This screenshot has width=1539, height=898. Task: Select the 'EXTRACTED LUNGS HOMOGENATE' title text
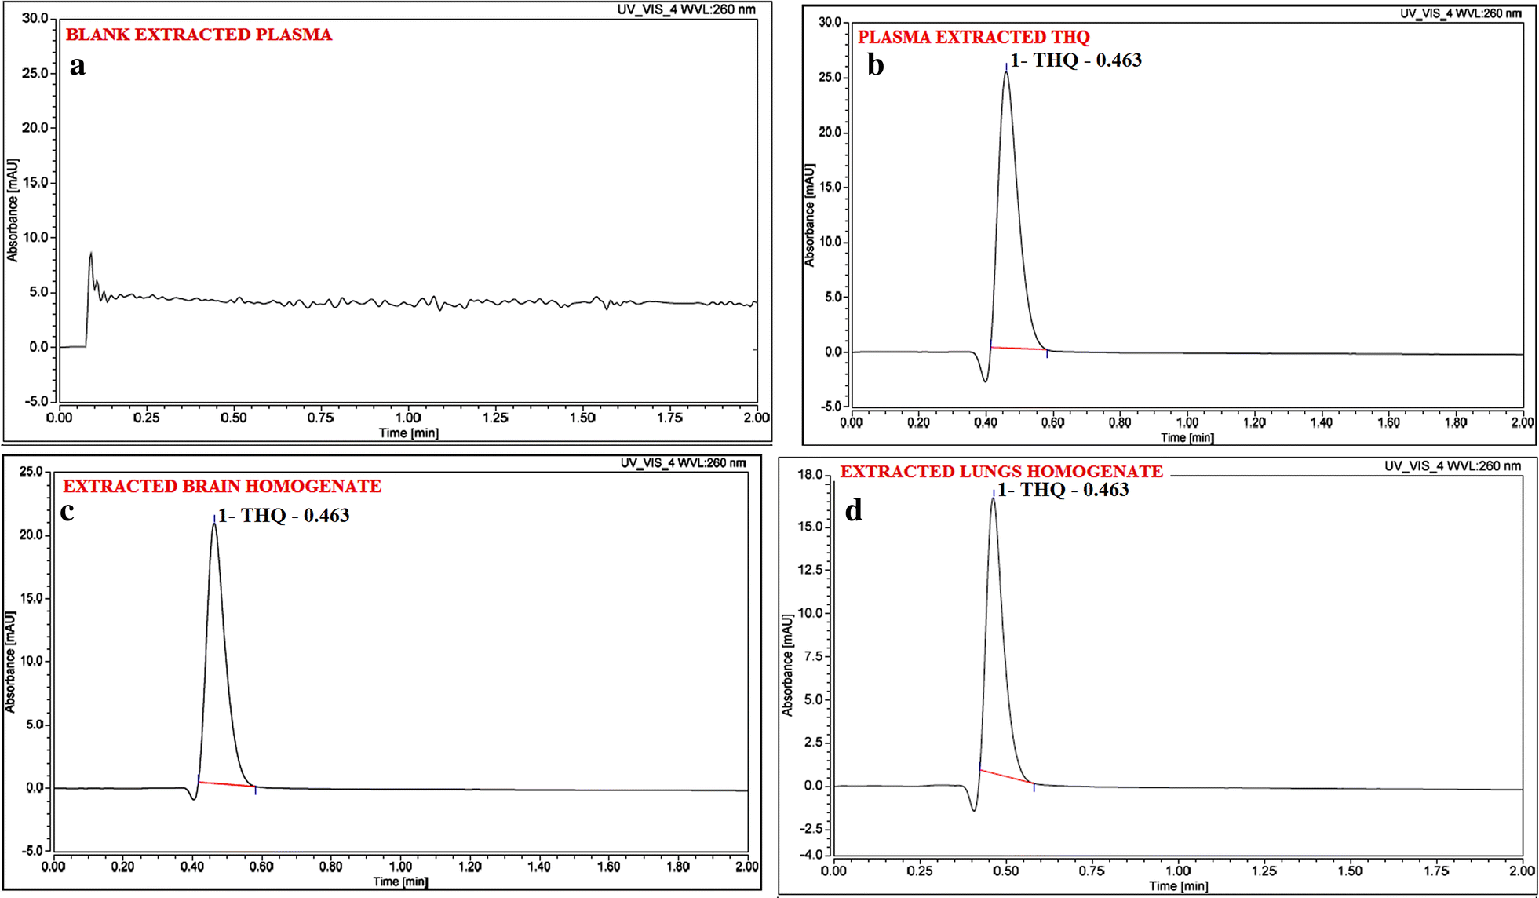1001,472
